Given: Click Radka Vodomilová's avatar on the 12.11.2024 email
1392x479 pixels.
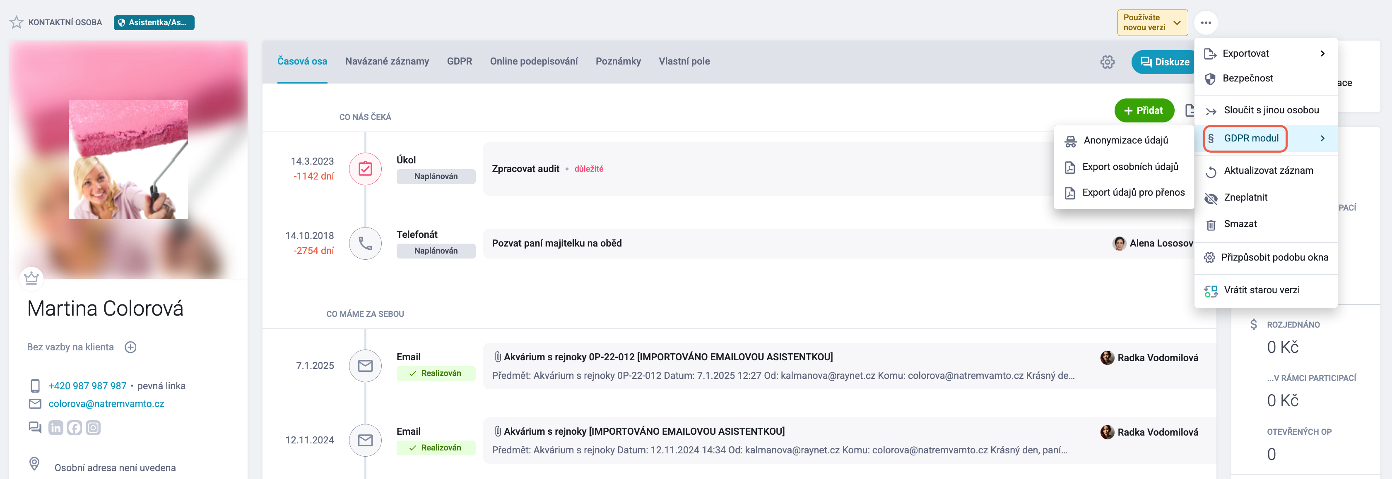Looking at the screenshot, I should (x=1107, y=433).
